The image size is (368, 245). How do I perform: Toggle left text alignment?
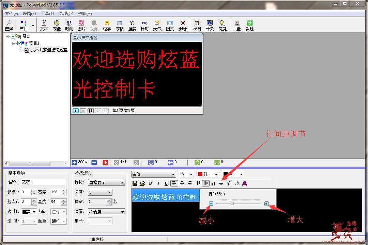point(174,183)
